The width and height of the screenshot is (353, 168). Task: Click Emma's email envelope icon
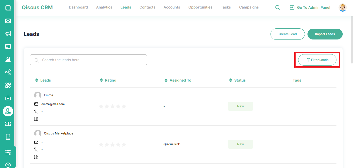tap(36, 104)
